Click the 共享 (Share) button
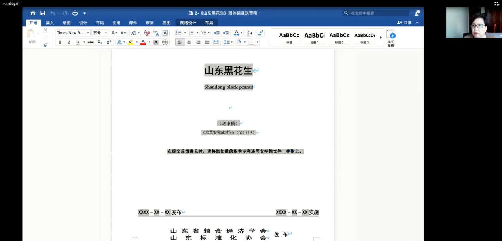 (404, 23)
